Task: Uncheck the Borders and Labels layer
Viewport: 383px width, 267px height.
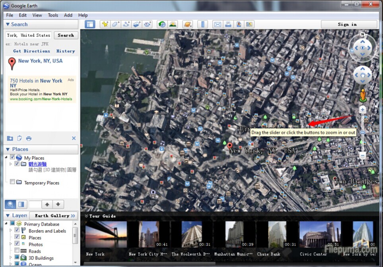Action: 17,230
